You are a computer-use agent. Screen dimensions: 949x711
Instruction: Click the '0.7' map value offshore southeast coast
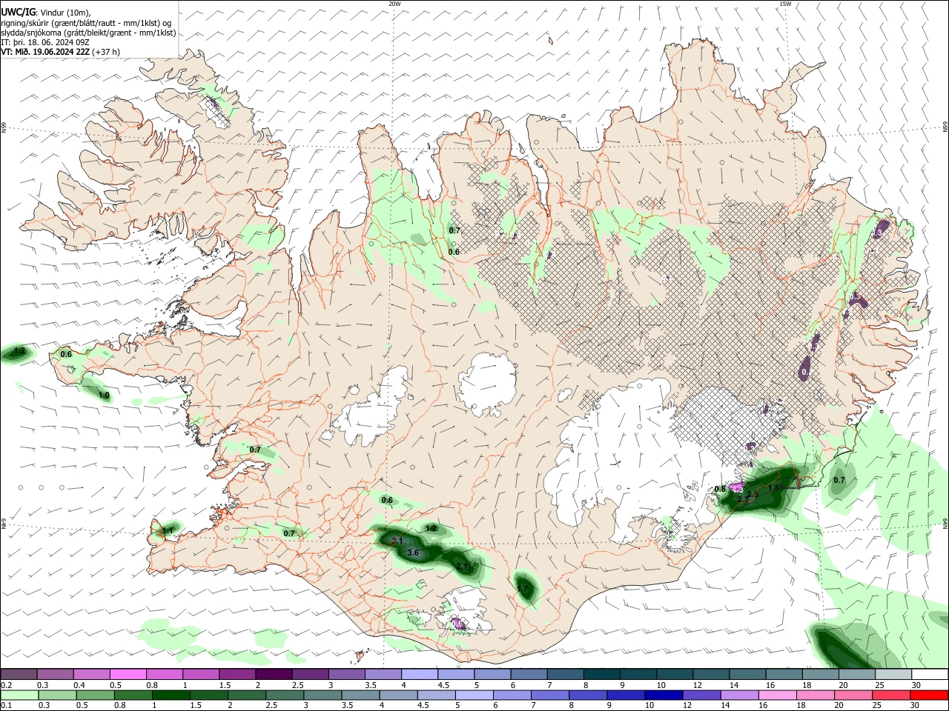[x=839, y=480]
